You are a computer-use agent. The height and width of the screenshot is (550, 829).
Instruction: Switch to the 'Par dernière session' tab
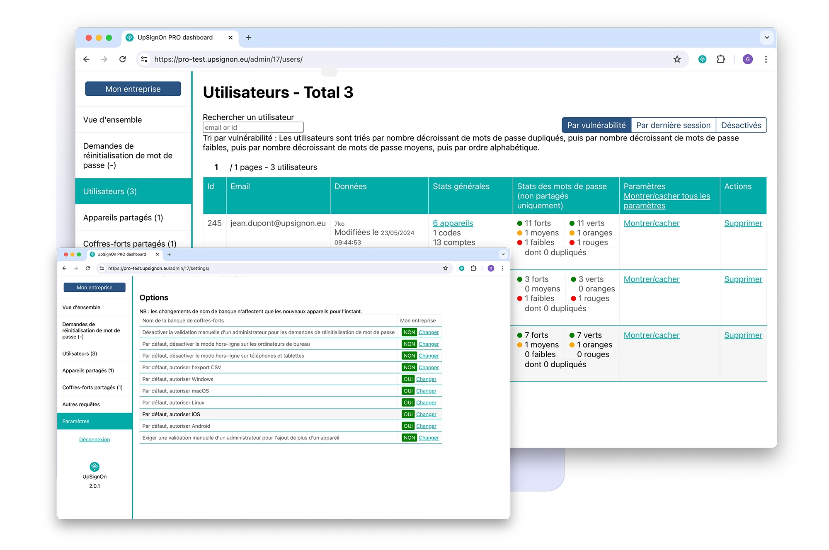coord(673,125)
